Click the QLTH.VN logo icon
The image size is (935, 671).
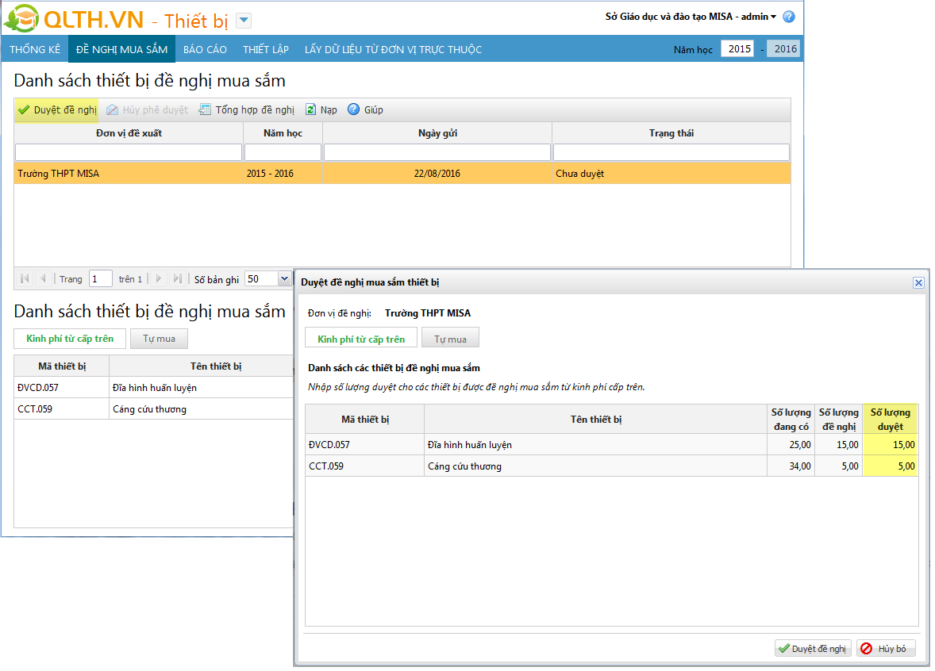click(21, 17)
